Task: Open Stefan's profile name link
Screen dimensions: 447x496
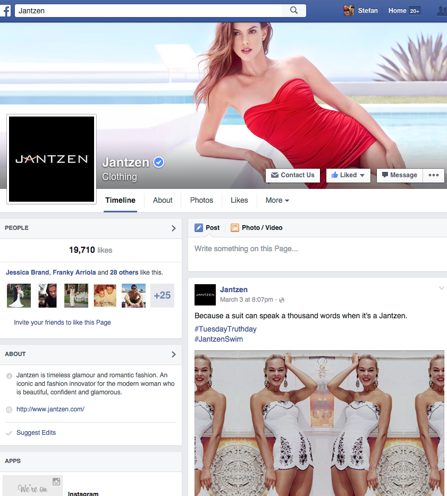Action: [x=368, y=11]
